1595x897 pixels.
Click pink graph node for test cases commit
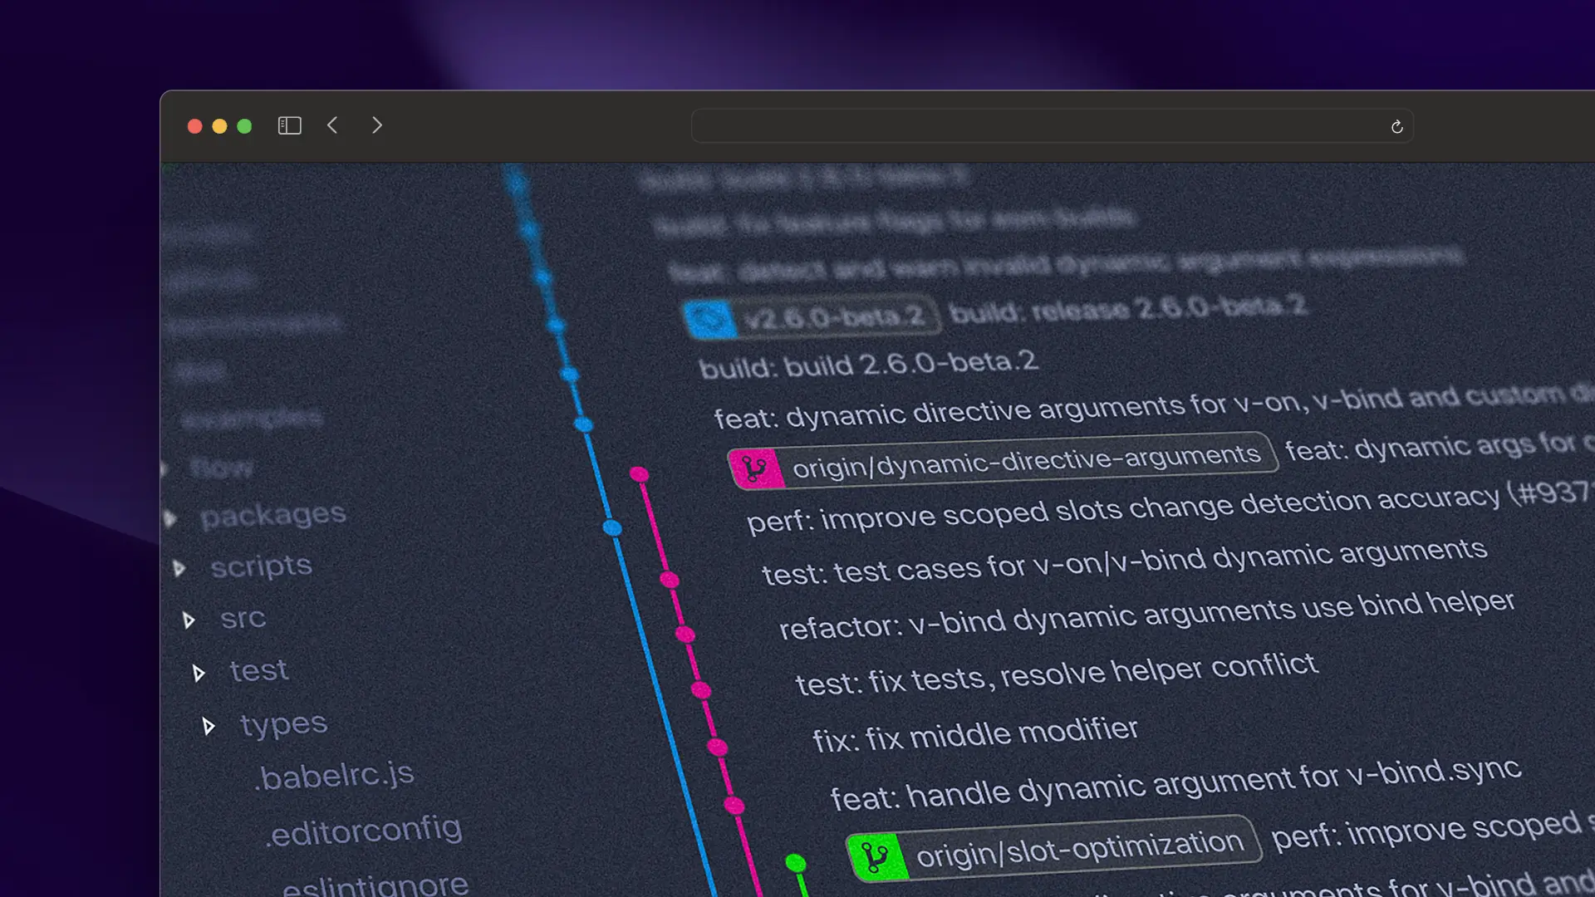pos(670,580)
